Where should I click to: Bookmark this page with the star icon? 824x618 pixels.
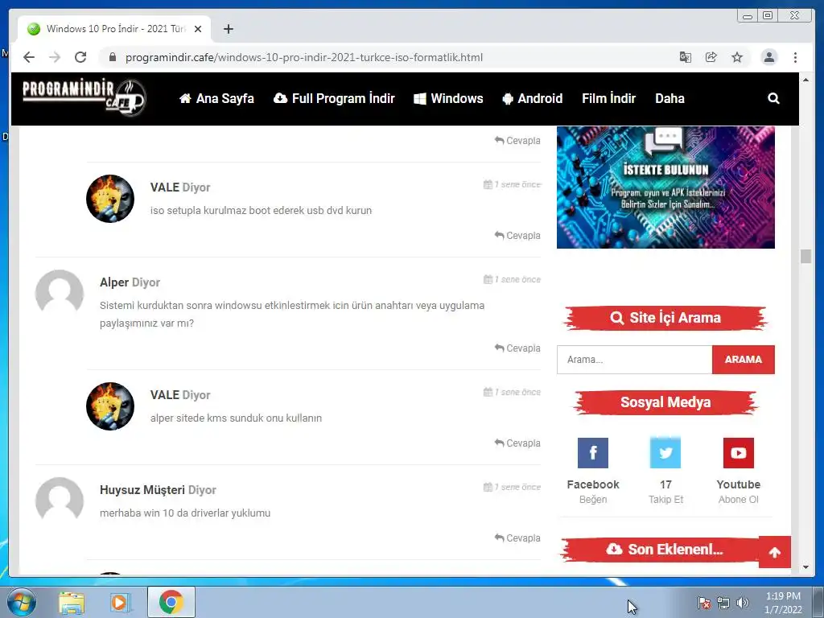pos(737,57)
